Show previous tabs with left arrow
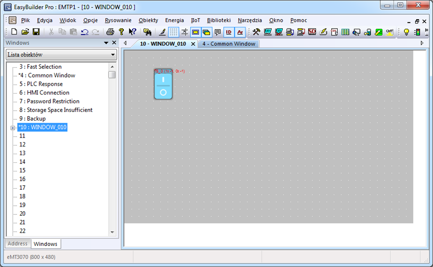The image size is (433, 267). [x=125, y=43]
